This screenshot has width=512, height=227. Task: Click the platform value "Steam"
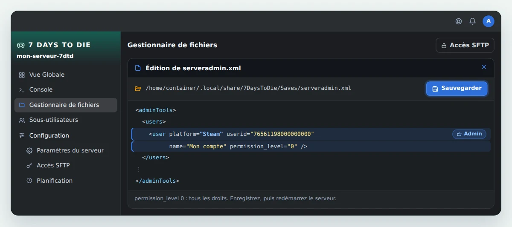[x=211, y=134]
